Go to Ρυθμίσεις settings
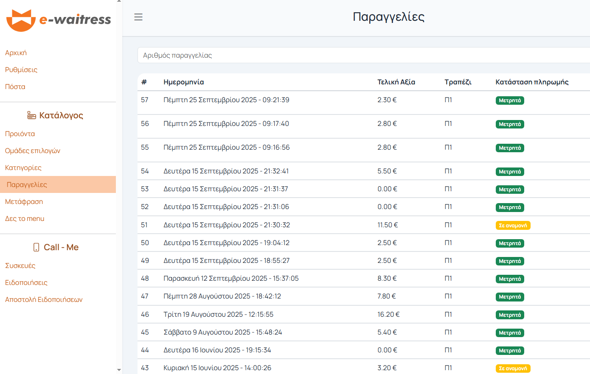The height and width of the screenshot is (374, 590). pyautogui.click(x=21, y=70)
